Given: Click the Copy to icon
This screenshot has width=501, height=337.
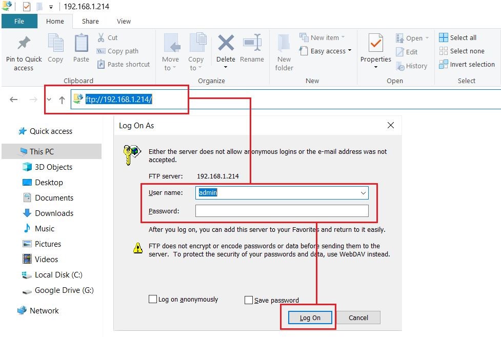Looking at the screenshot, I should (197, 42).
